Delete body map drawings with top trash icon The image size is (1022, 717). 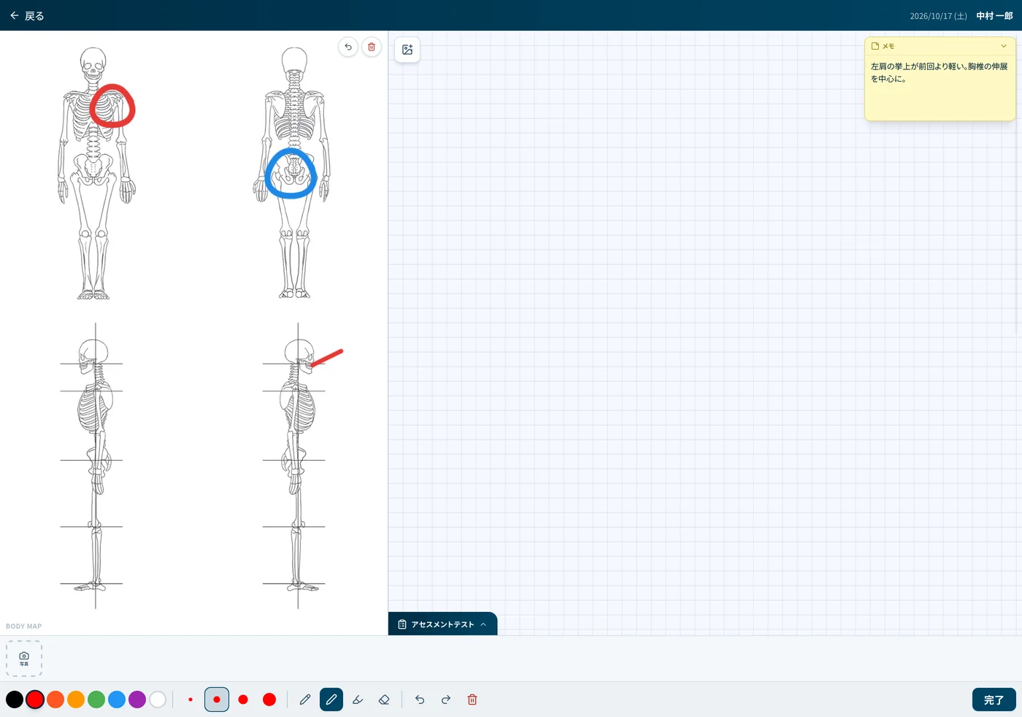(372, 47)
